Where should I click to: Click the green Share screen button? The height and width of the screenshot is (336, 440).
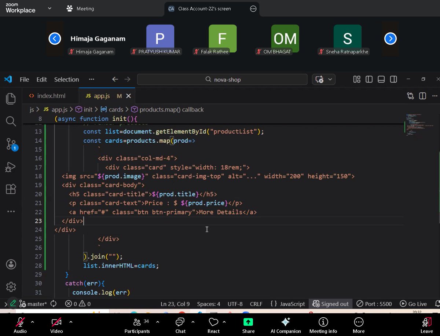tap(248, 325)
